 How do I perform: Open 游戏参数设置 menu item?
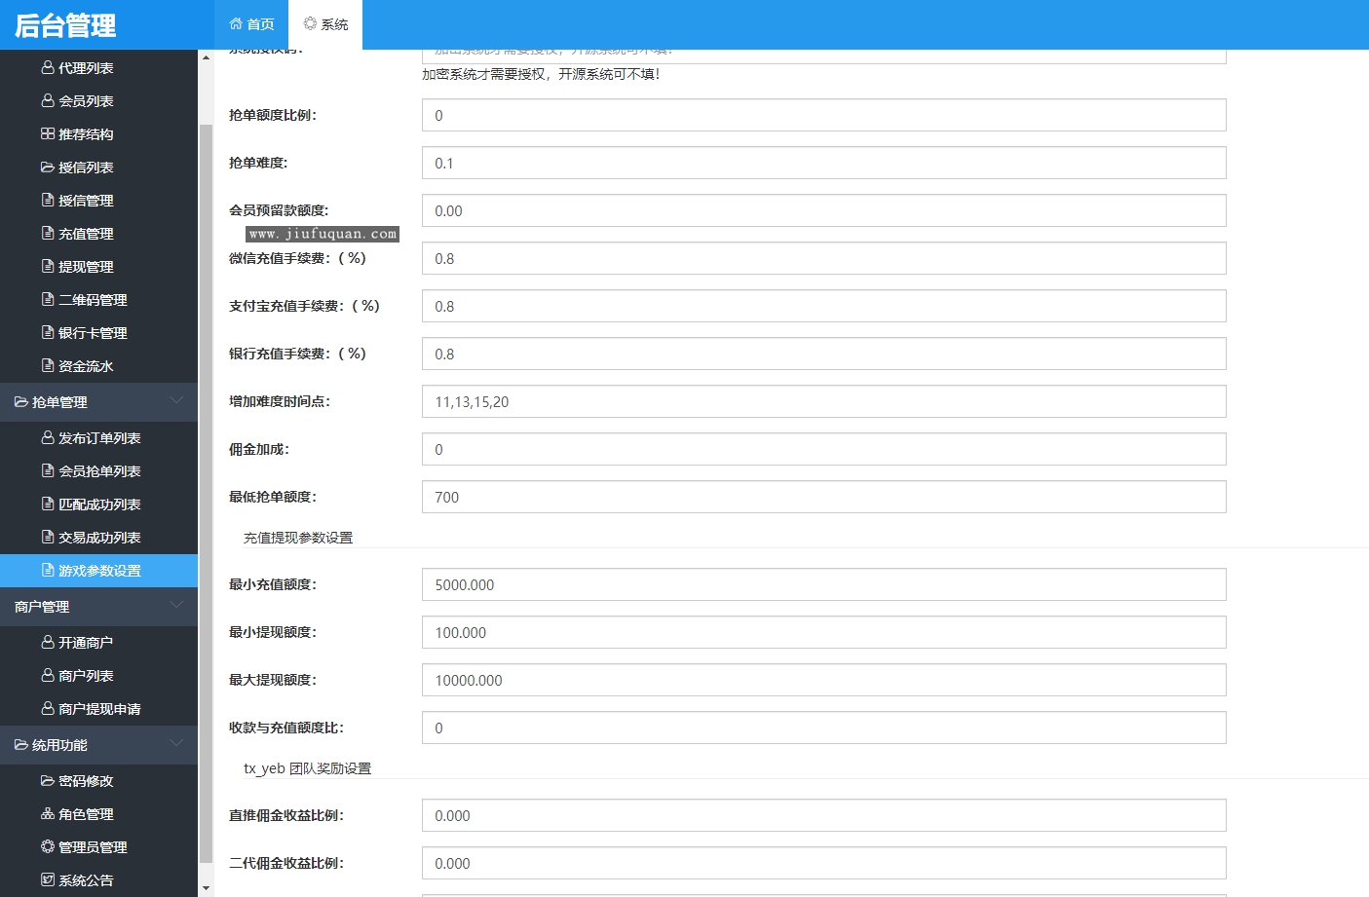(98, 571)
